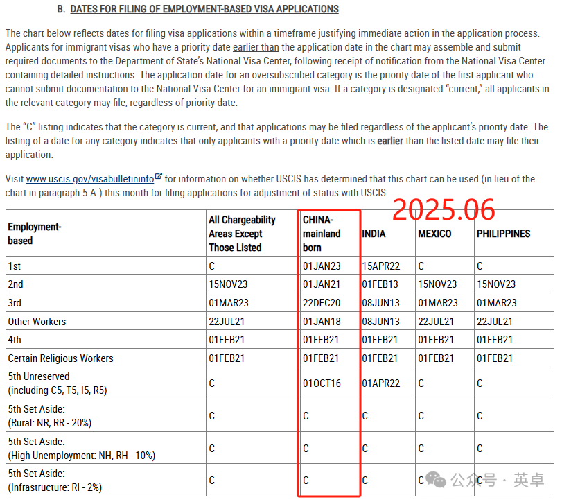The height and width of the screenshot is (502, 562).
Task: Click the '5th Set Aside: Infrastructure' row label
Action: (x=55, y=481)
